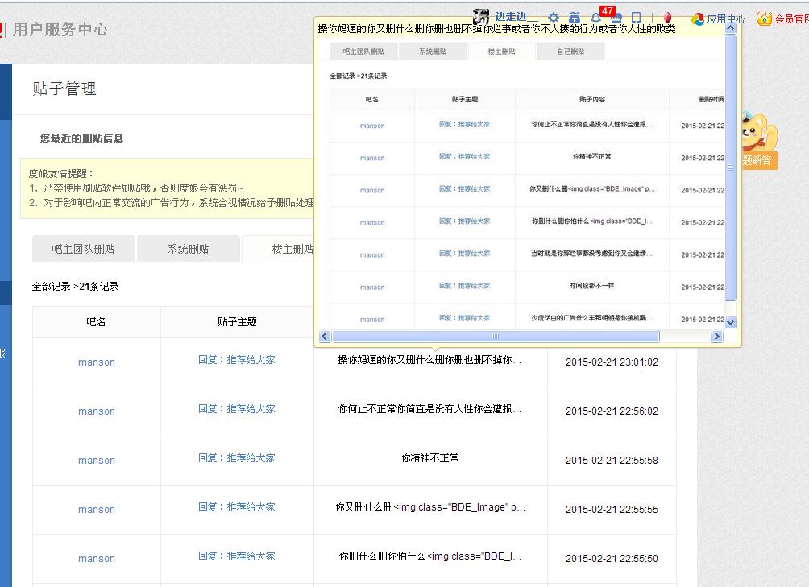Click the user avatar picture in top bar
This screenshot has height=587, width=809.
481,16
